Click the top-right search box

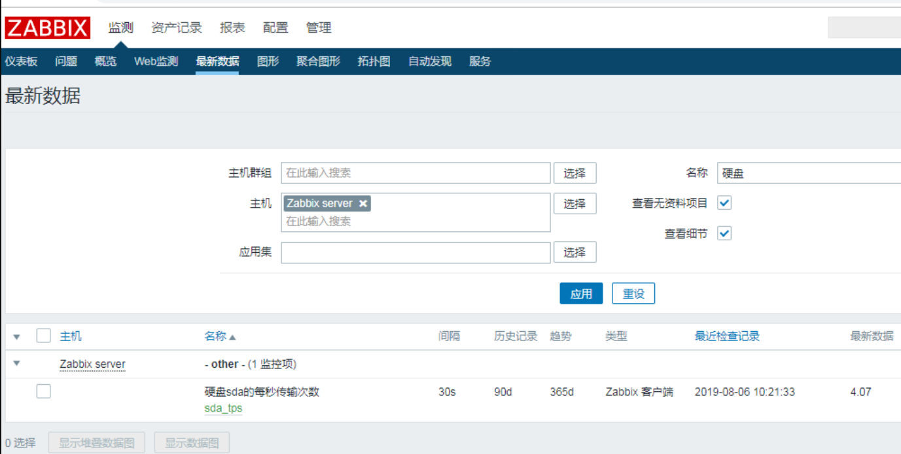(864, 27)
